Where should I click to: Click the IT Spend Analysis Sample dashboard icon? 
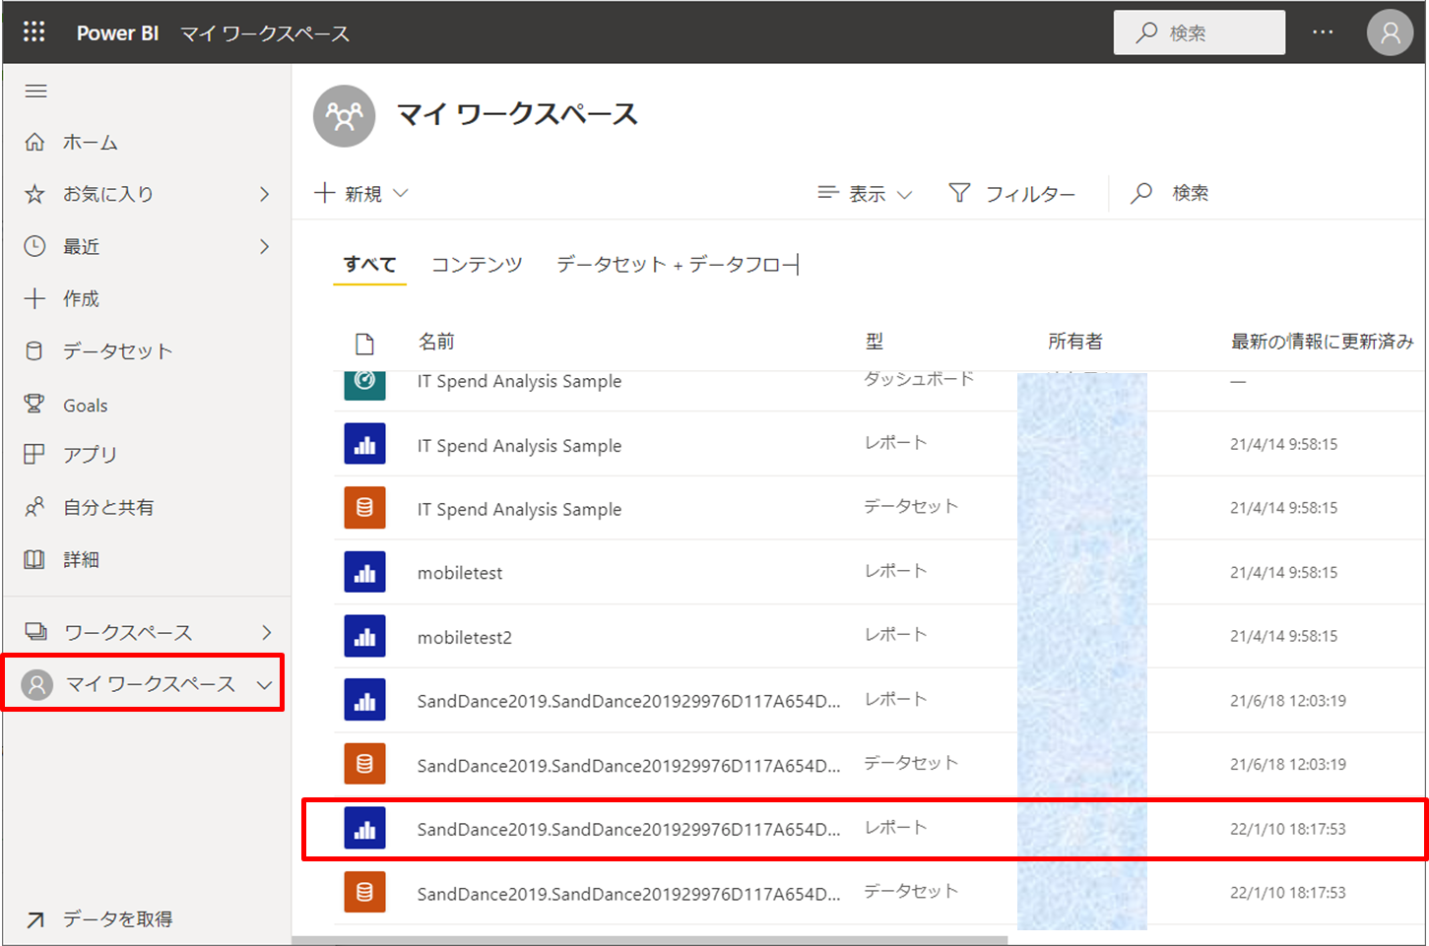pos(364,384)
